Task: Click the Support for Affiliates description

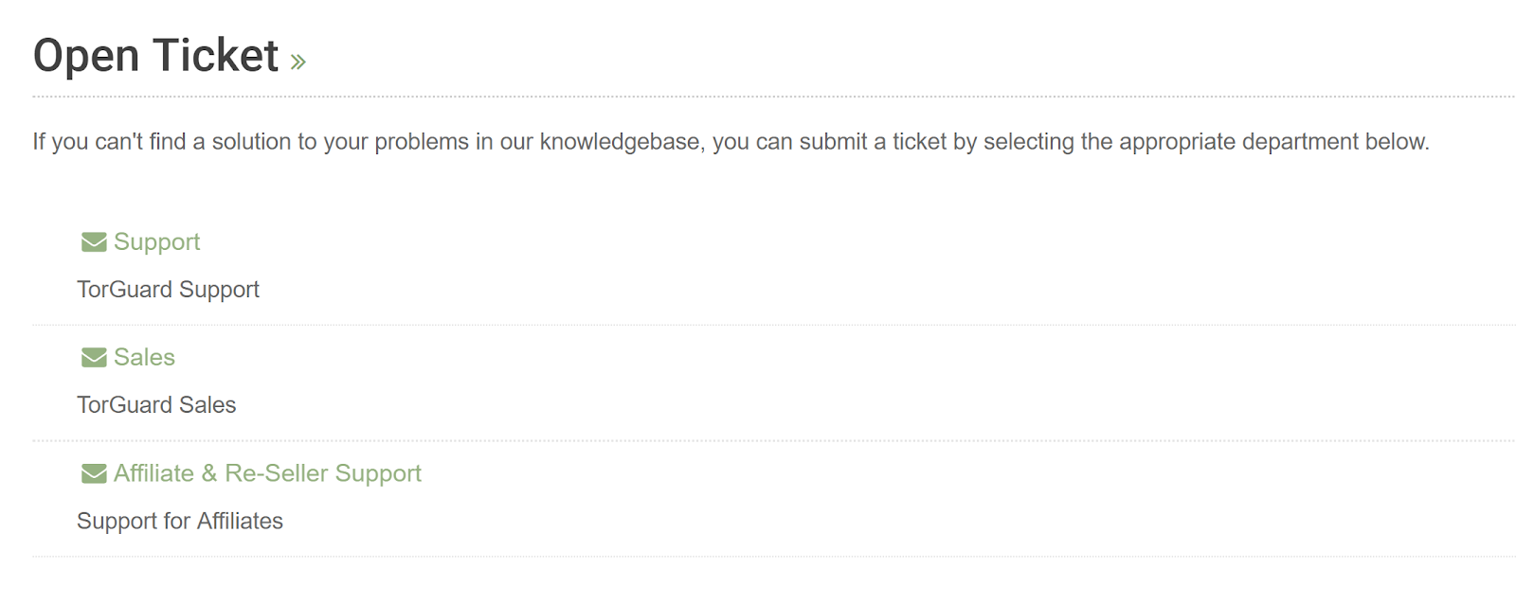Action: [x=180, y=521]
